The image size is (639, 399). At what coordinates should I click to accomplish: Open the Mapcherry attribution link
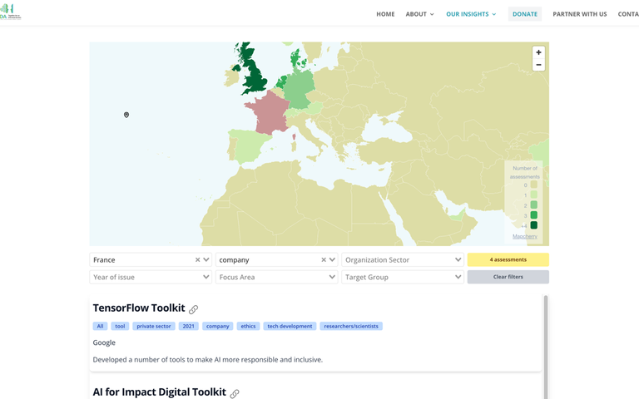[x=525, y=237]
